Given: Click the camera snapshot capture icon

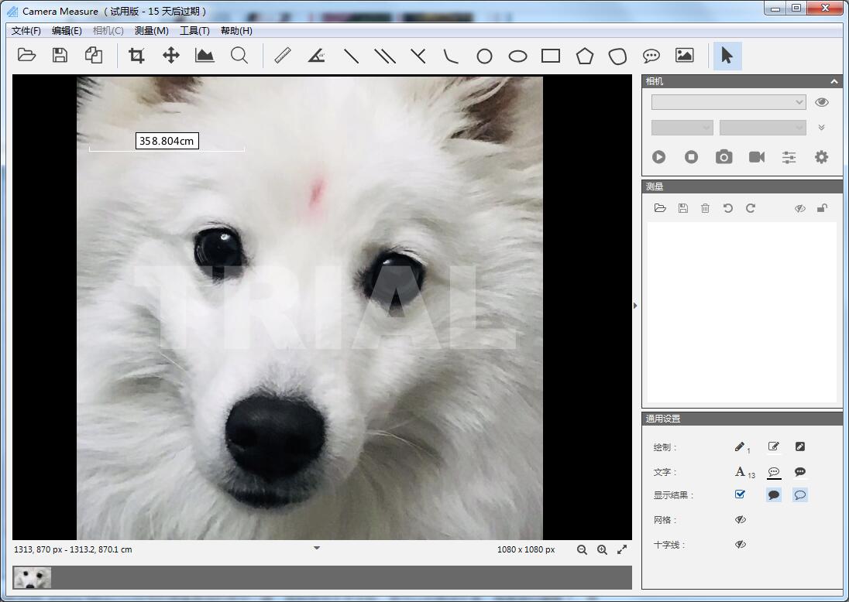Looking at the screenshot, I should (724, 157).
